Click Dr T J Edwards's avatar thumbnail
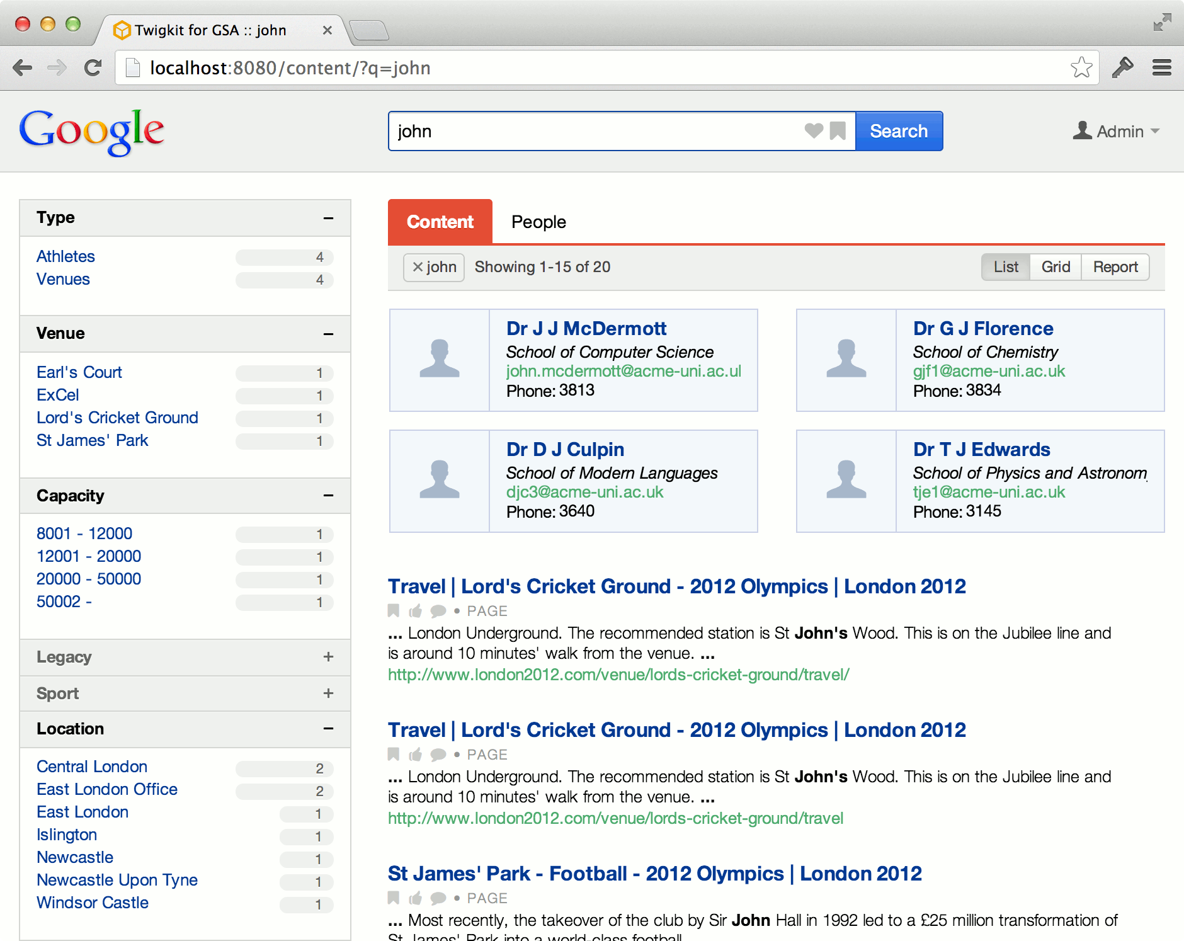 (x=846, y=481)
